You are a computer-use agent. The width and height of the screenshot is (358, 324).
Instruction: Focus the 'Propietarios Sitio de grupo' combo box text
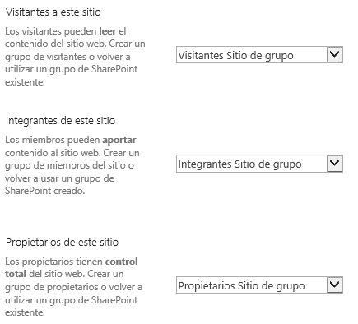pos(241,286)
